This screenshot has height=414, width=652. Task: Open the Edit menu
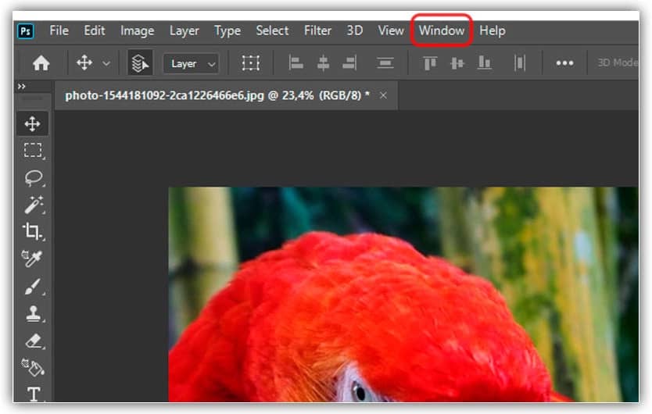95,30
